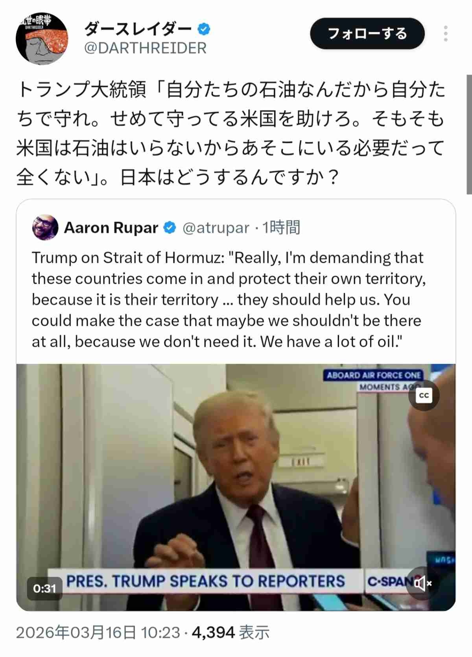The height and width of the screenshot is (657, 472).
Task: Toggle closed captions CC on video
Action: tap(424, 395)
